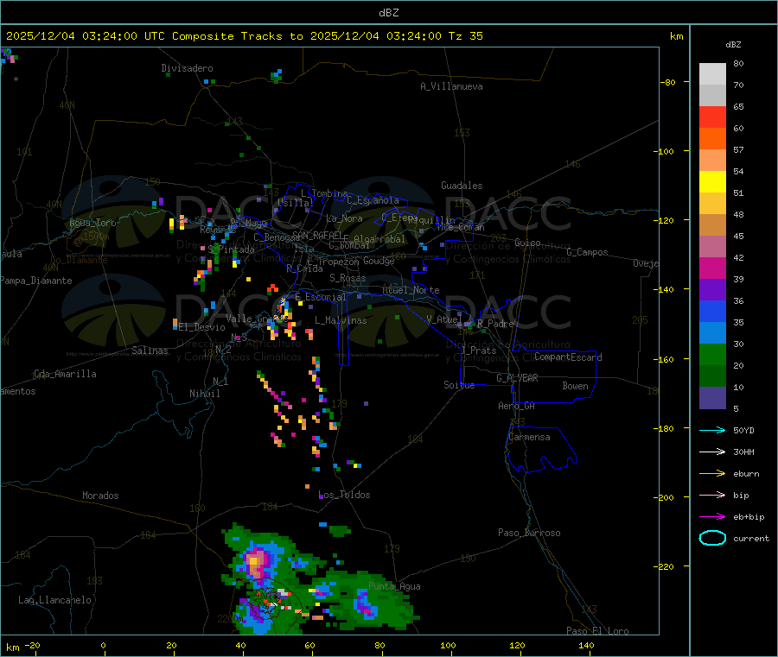The width and height of the screenshot is (778, 657).
Task: Click the cyan 50YD track arrow
Action: (712, 430)
